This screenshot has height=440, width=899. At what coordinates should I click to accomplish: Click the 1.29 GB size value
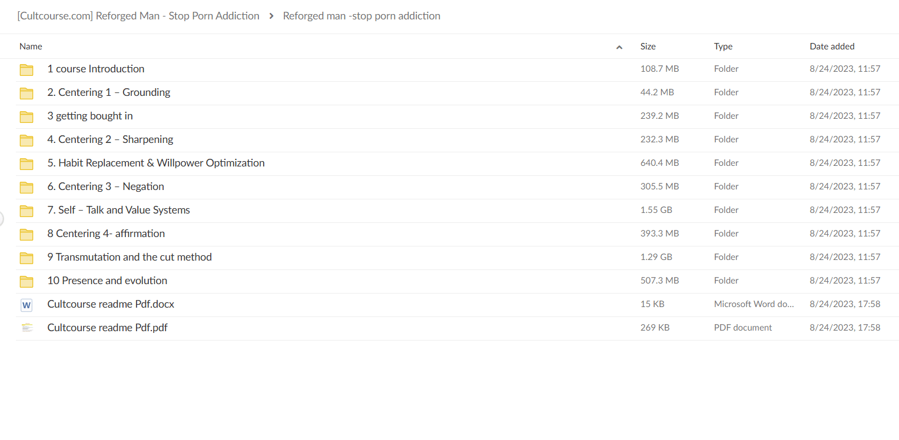click(656, 257)
